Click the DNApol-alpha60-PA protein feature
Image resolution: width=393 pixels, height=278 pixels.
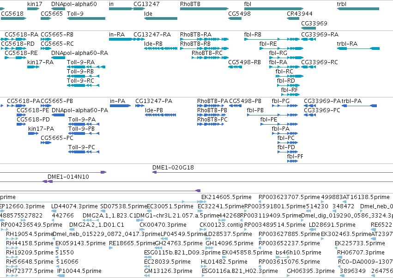click(x=58, y=115)
